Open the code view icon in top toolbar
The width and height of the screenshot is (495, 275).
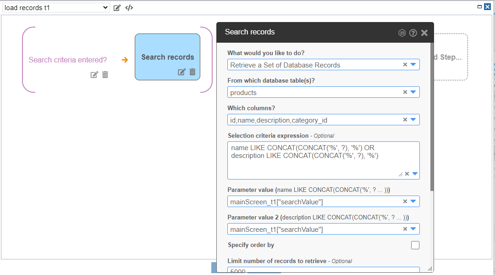[129, 8]
